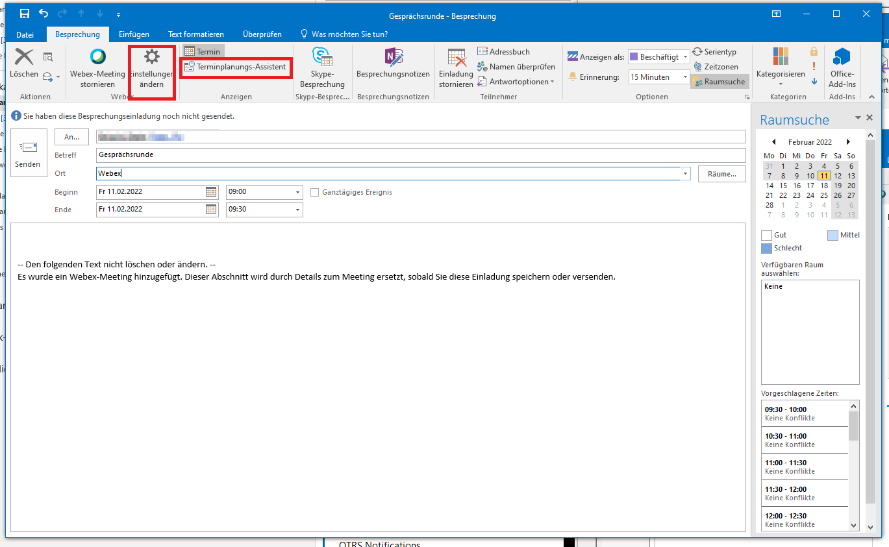Open the Terminplanungs-Assistent
The image size is (889, 547).
pos(235,67)
